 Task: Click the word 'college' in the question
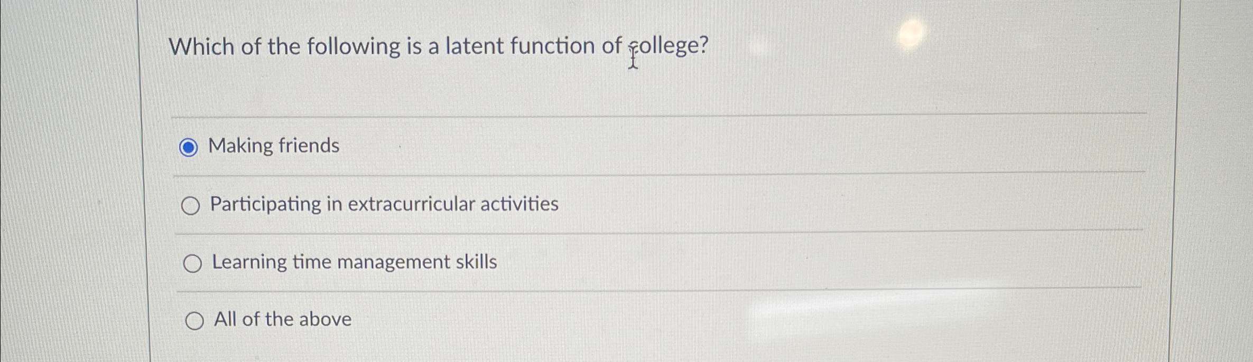click(x=666, y=47)
